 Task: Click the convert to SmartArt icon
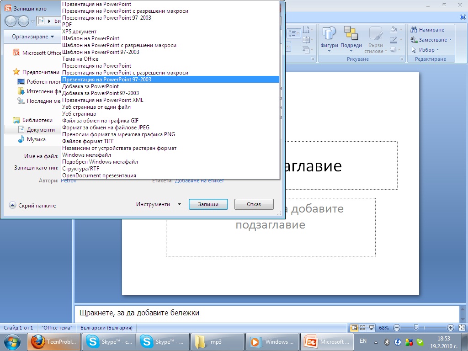tap(306, 49)
